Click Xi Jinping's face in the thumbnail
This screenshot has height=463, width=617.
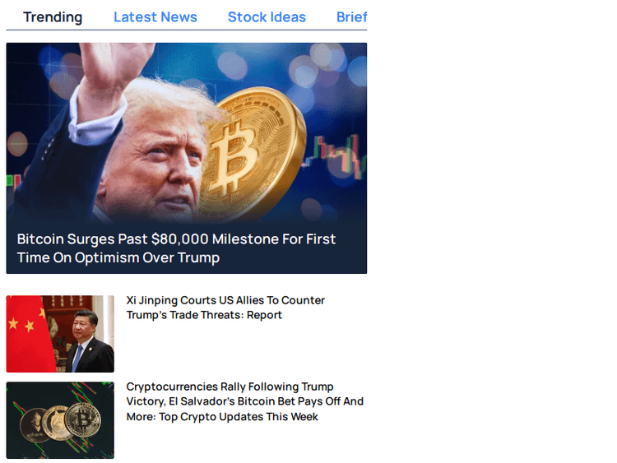tap(86, 323)
